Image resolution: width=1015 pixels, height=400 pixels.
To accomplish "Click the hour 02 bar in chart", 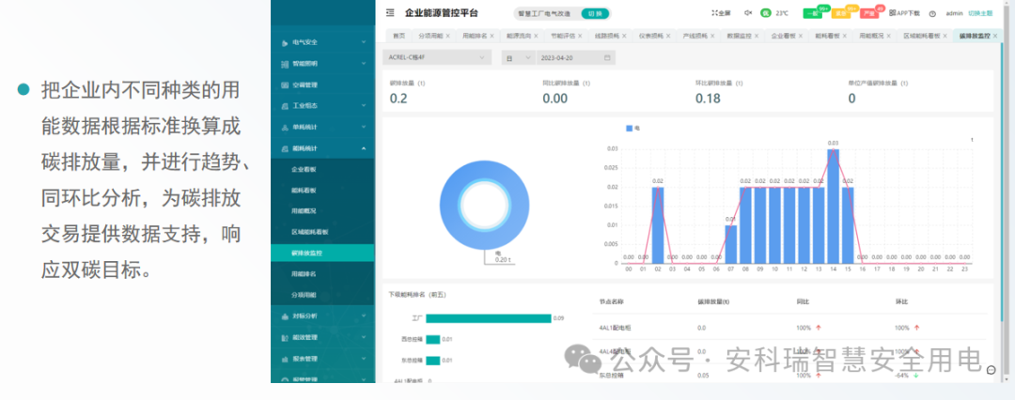I will (x=658, y=225).
